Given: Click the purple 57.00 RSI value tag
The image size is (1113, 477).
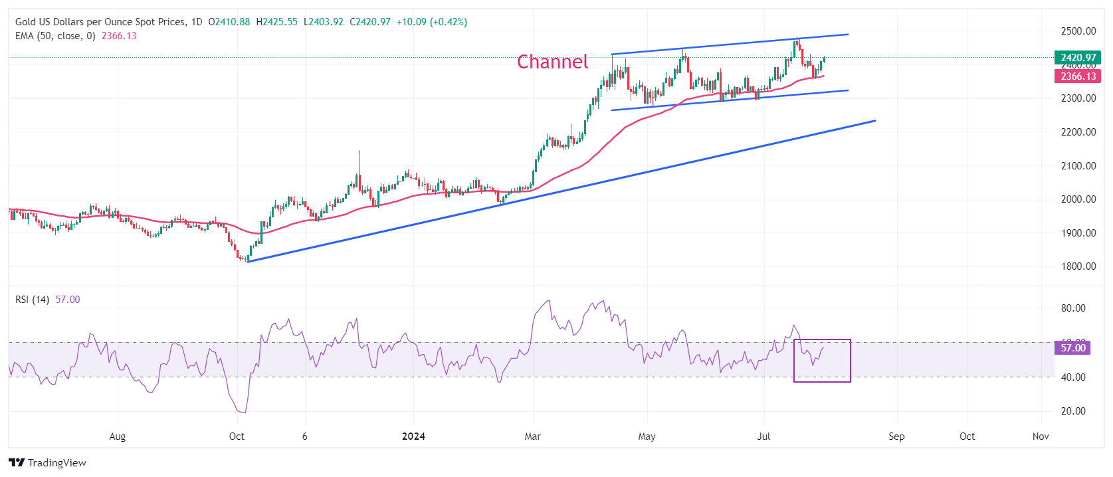Looking at the screenshot, I should (x=1072, y=348).
